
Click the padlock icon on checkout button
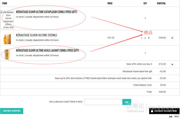[152, 111]
